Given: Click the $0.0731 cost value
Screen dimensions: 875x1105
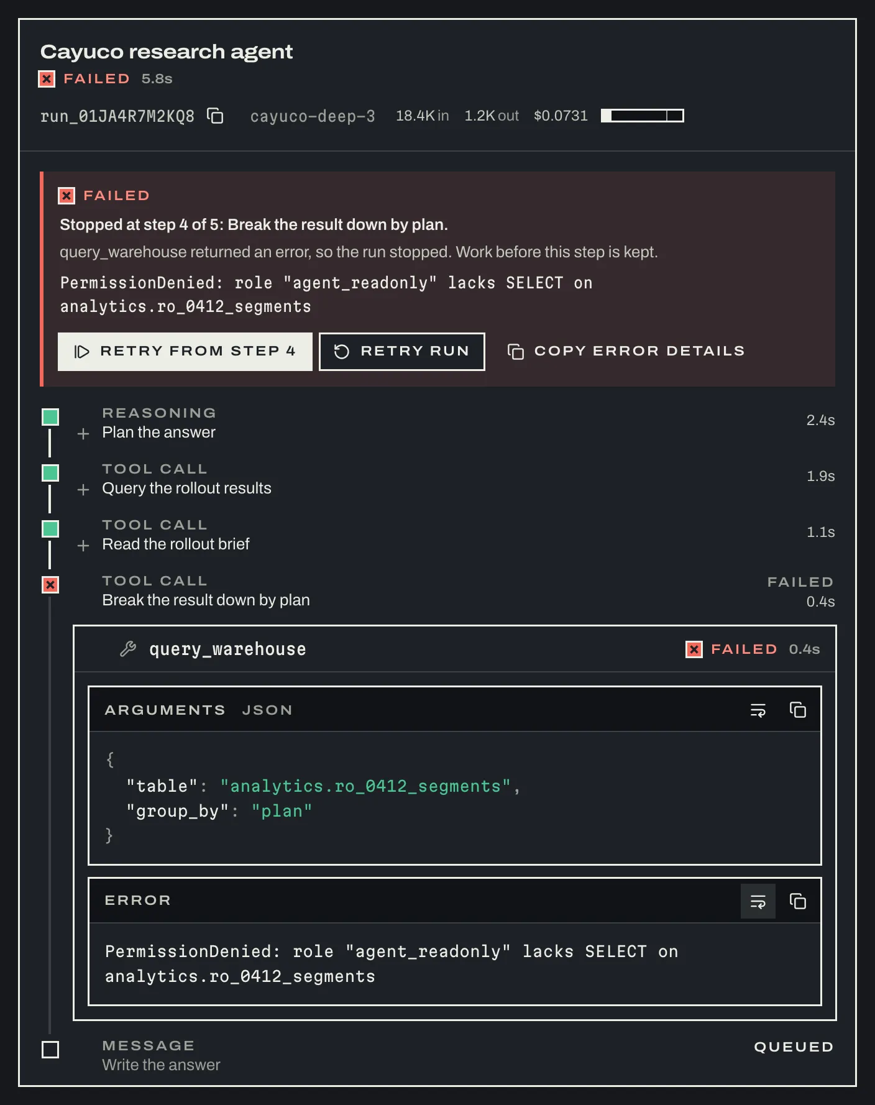Looking at the screenshot, I should point(561,116).
